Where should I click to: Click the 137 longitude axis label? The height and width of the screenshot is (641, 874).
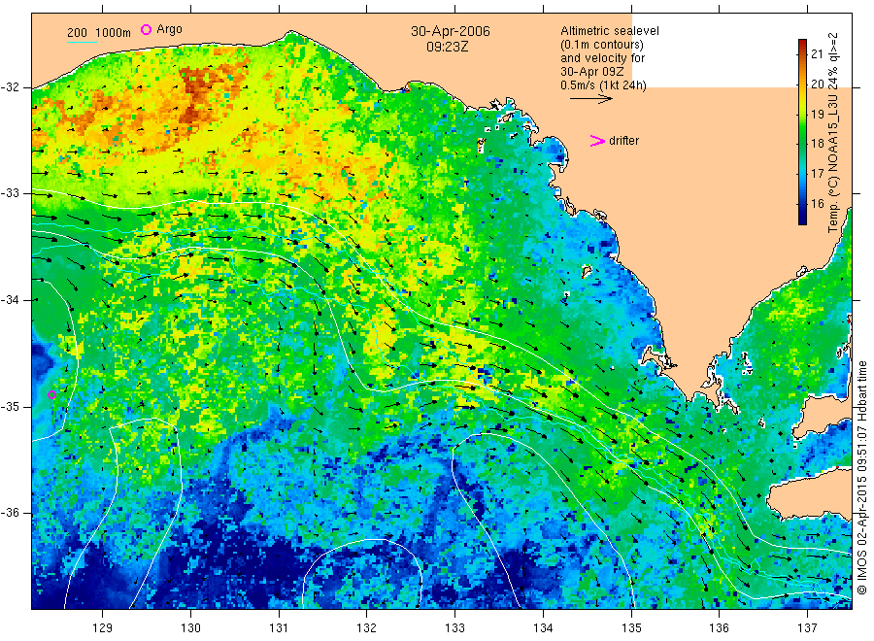point(807,628)
